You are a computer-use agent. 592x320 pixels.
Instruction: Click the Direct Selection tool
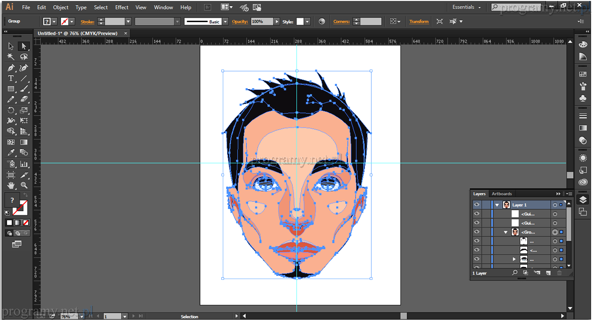click(x=24, y=46)
